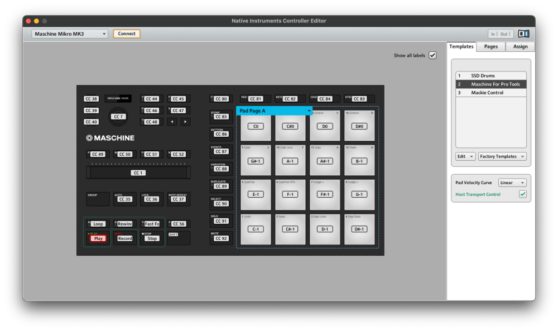Select the Loop transport button
The width and height of the screenshot is (558, 331).
click(98, 224)
